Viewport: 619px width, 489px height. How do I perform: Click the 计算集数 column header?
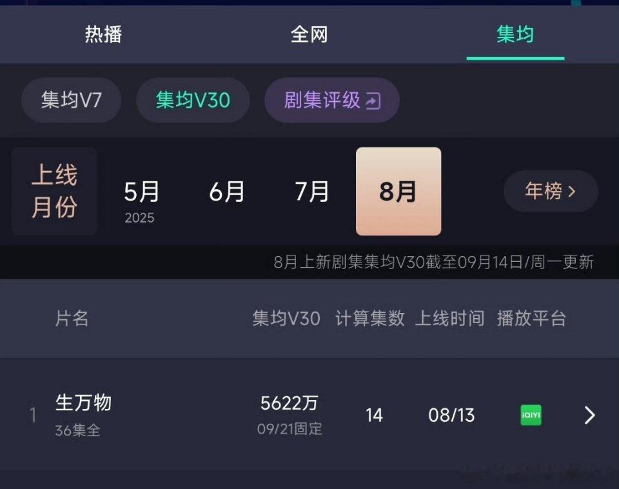point(370,318)
